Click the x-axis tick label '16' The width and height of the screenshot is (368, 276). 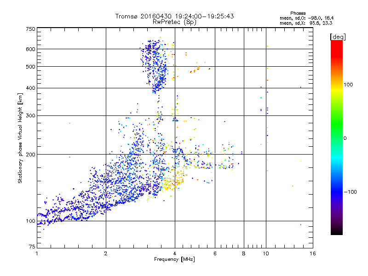point(313,253)
